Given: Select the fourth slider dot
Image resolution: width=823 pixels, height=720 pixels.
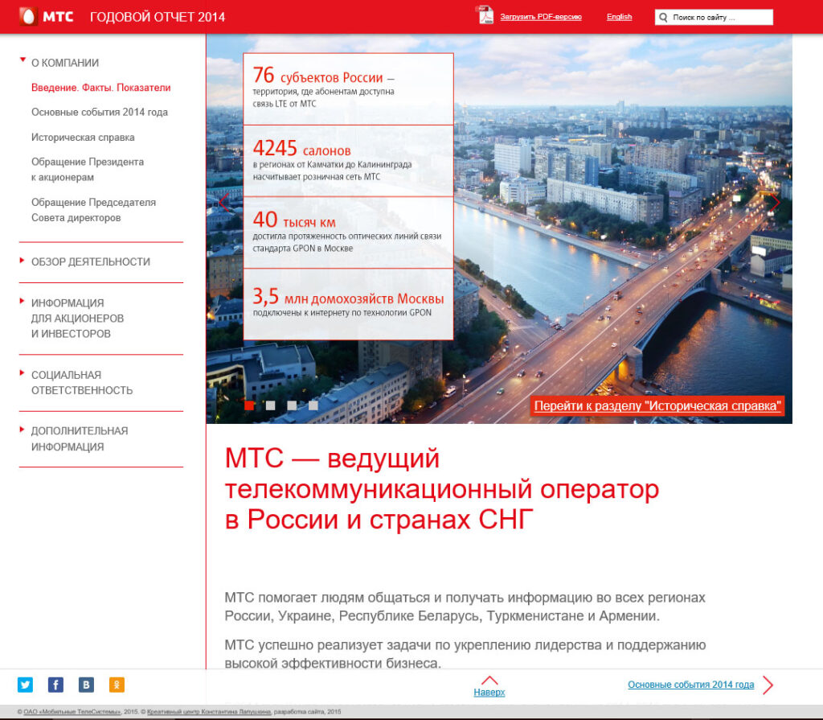Looking at the screenshot, I should (313, 405).
